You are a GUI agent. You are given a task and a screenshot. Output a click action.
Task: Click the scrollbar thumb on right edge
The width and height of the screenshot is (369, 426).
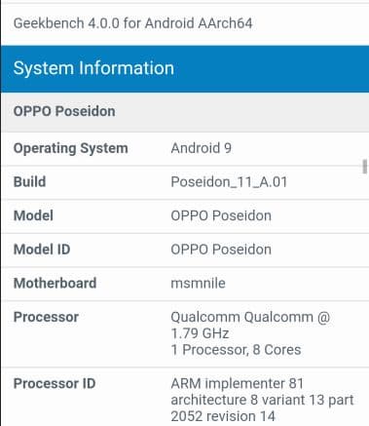coord(365,167)
